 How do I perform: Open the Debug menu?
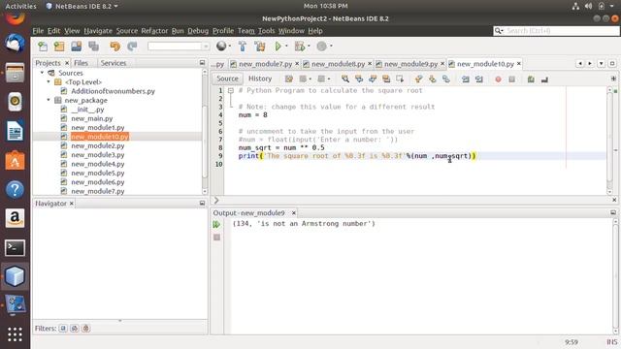198,31
